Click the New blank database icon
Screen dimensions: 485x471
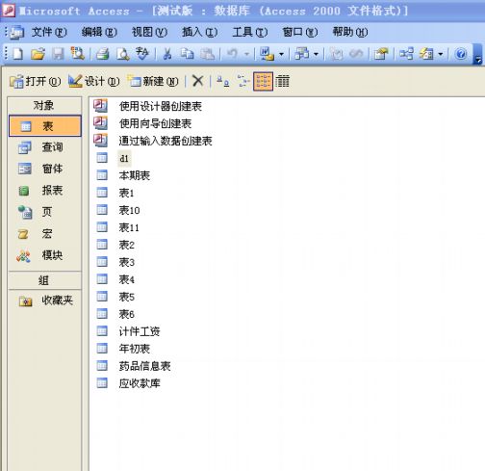coord(18,54)
